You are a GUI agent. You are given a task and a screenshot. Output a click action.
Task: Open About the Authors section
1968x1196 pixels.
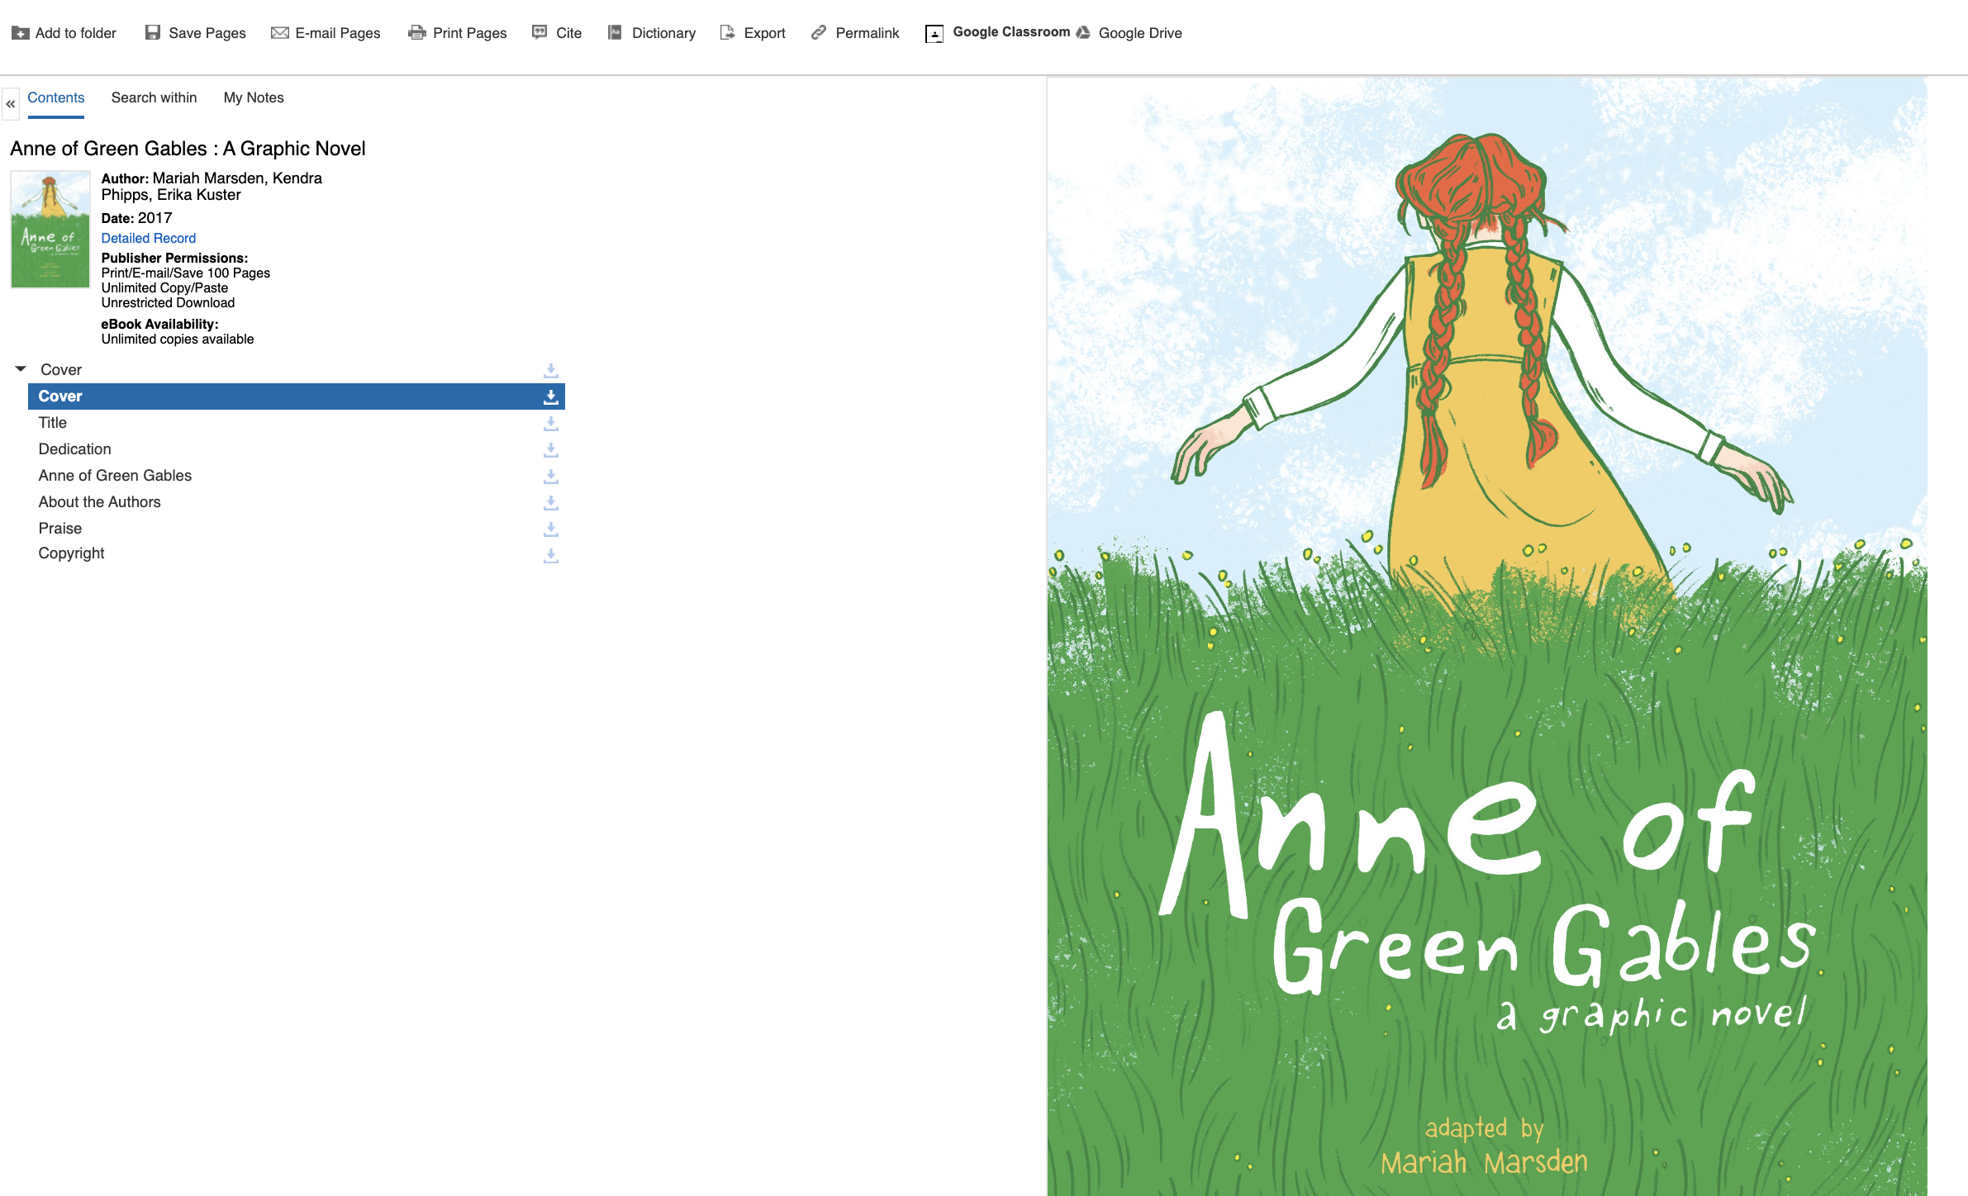point(100,502)
